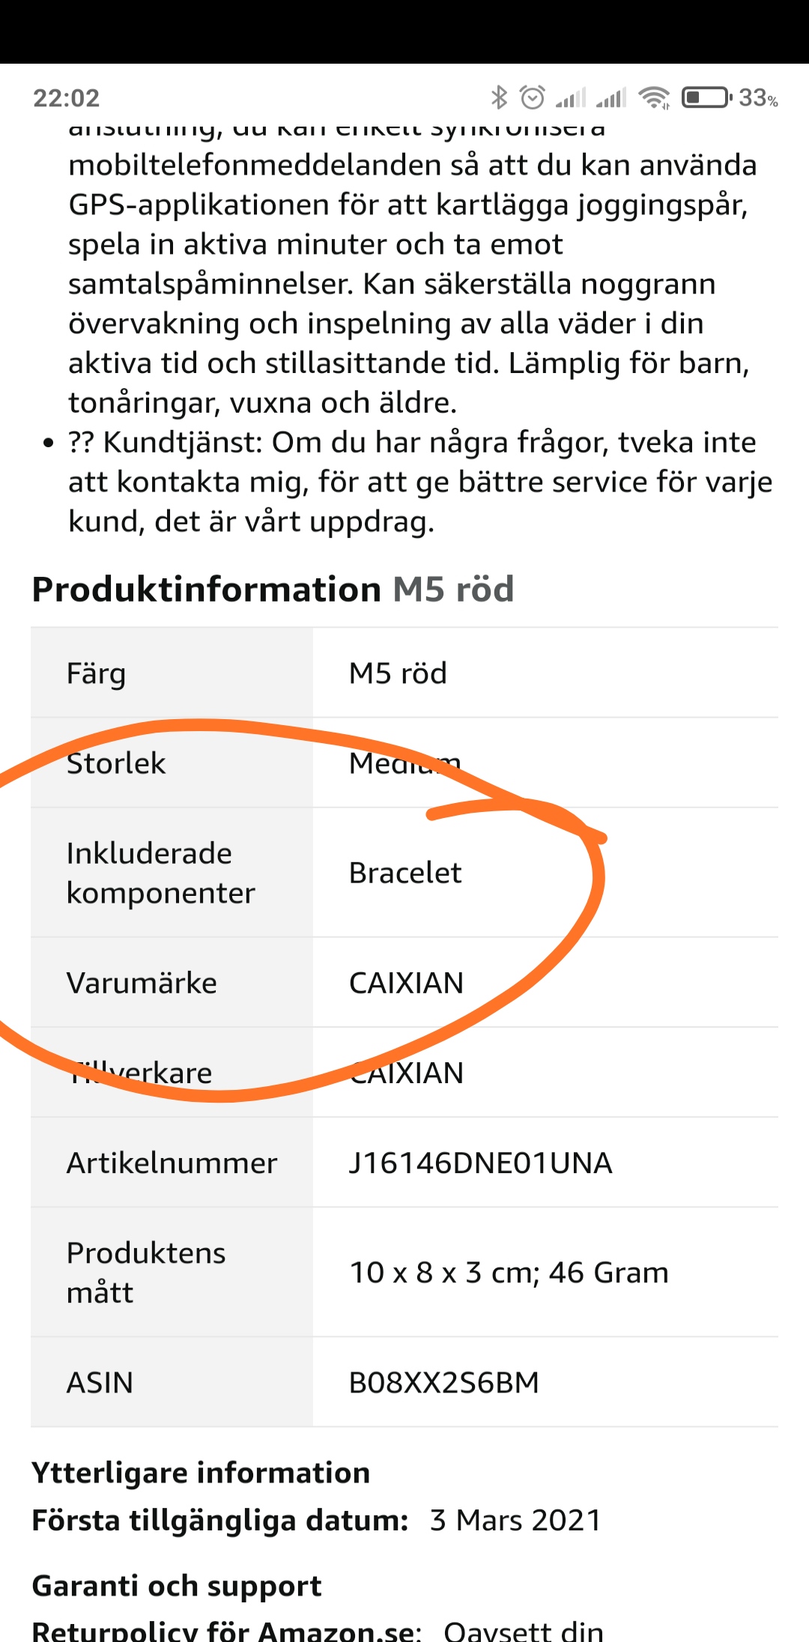Open Returpolicy för Amazon.se text
Screen dimensions: 809x1642
tap(227, 1629)
